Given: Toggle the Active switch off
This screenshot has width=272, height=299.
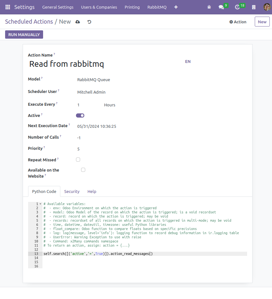Looking at the screenshot, I should pyautogui.click(x=80, y=115).
